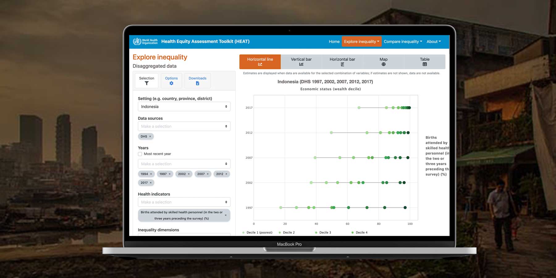This screenshot has width=556, height=278.
Task: Display data in Table view
Action: click(425, 62)
